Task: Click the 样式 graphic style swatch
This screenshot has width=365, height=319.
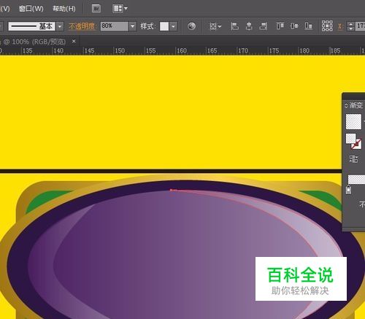Action: tap(164, 26)
